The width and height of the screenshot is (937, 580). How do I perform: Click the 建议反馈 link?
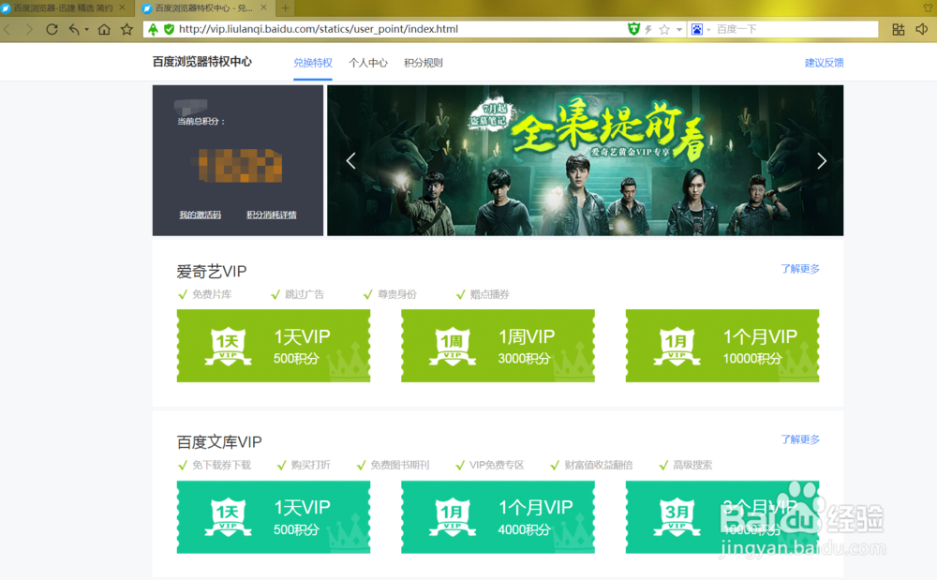(x=824, y=63)
